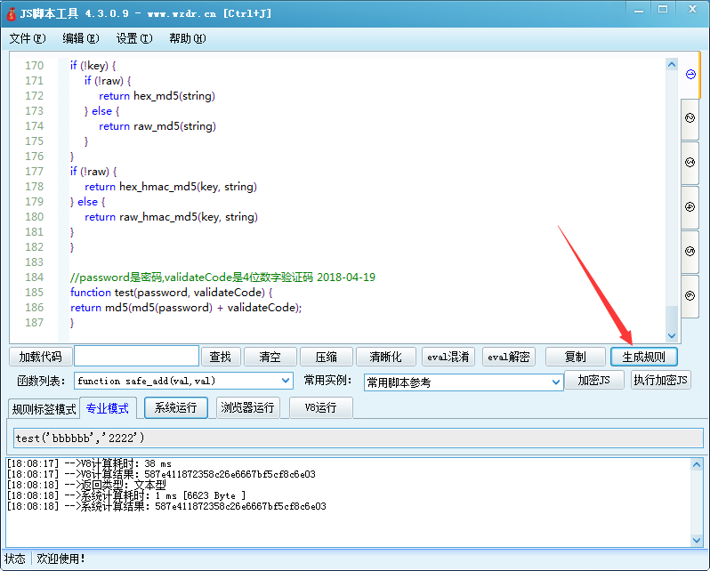Viewport: 710px width, 571px height.
Task: Click the 压缩 button
Action: [326, 357]
